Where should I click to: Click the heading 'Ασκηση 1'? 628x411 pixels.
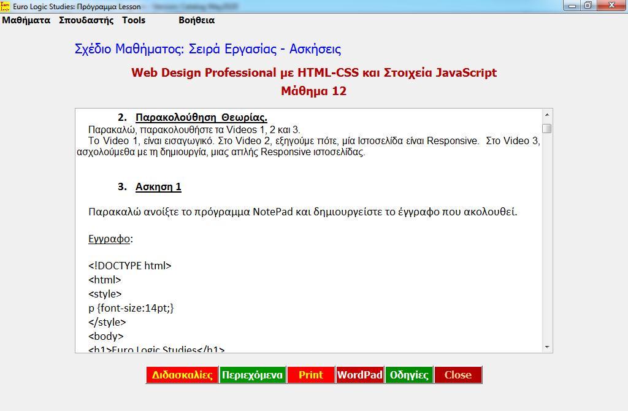[x=158, y=187]
